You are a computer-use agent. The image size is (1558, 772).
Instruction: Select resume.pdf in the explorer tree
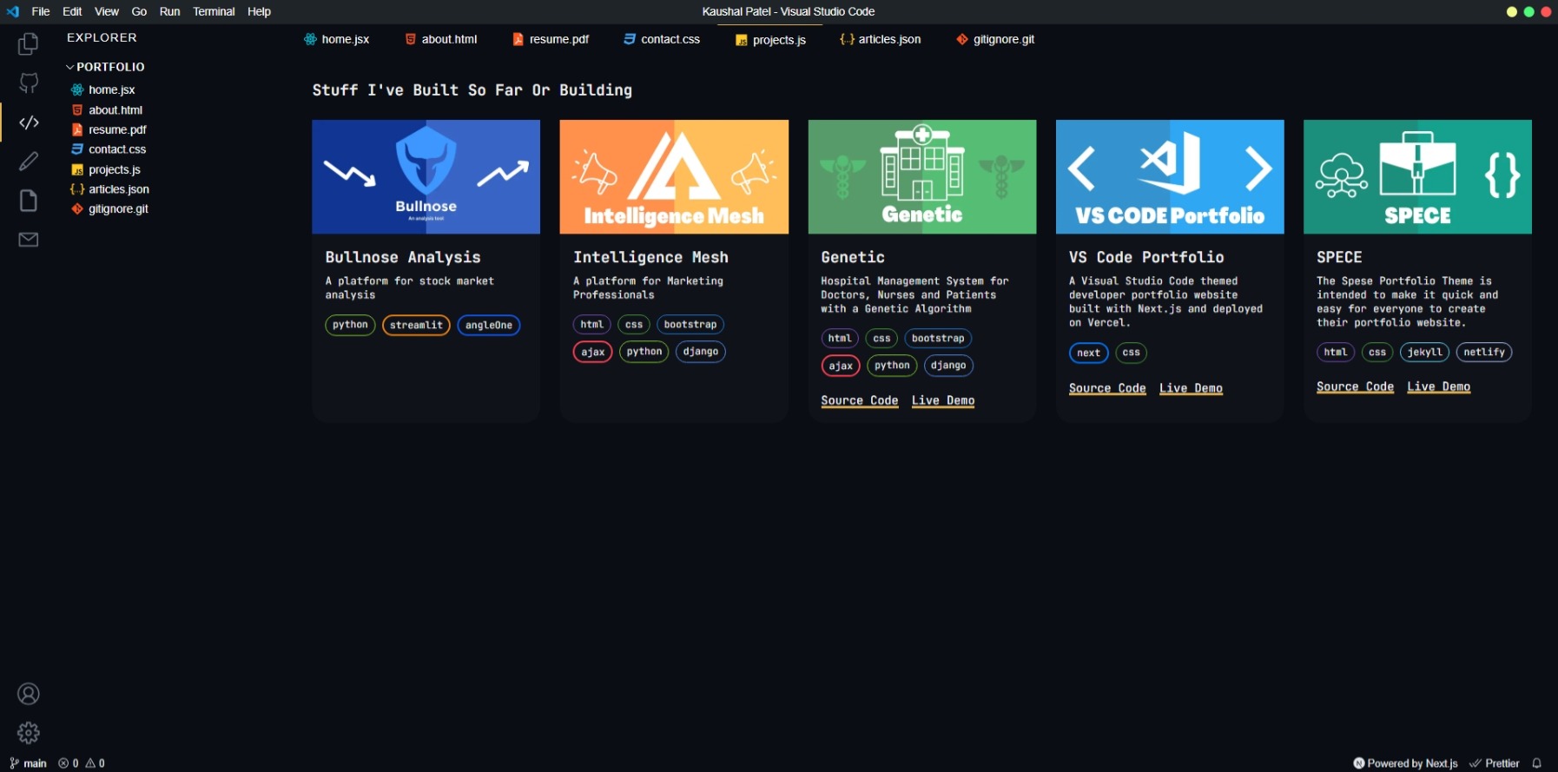point(116,129)
